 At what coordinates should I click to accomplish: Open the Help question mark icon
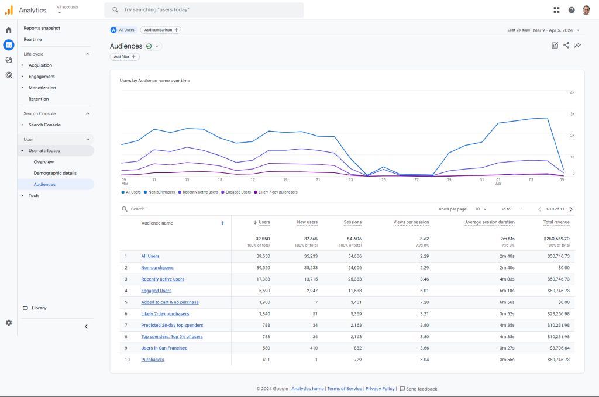click(572, 10)
